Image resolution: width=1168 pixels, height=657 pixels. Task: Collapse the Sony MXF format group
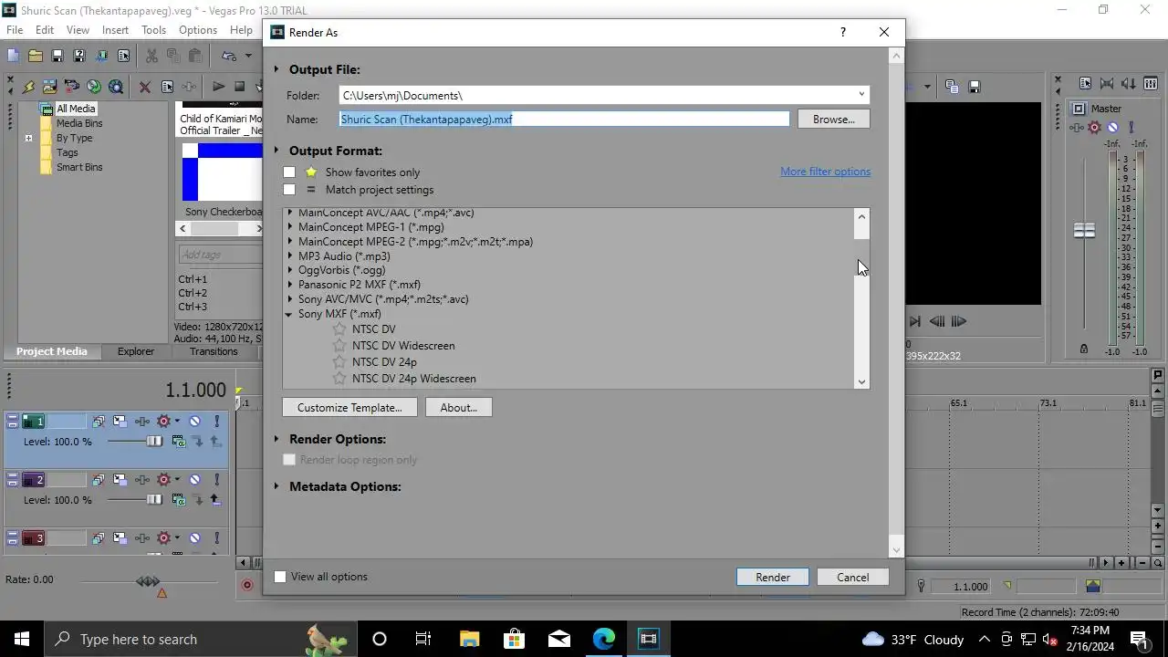coord(289,314)
